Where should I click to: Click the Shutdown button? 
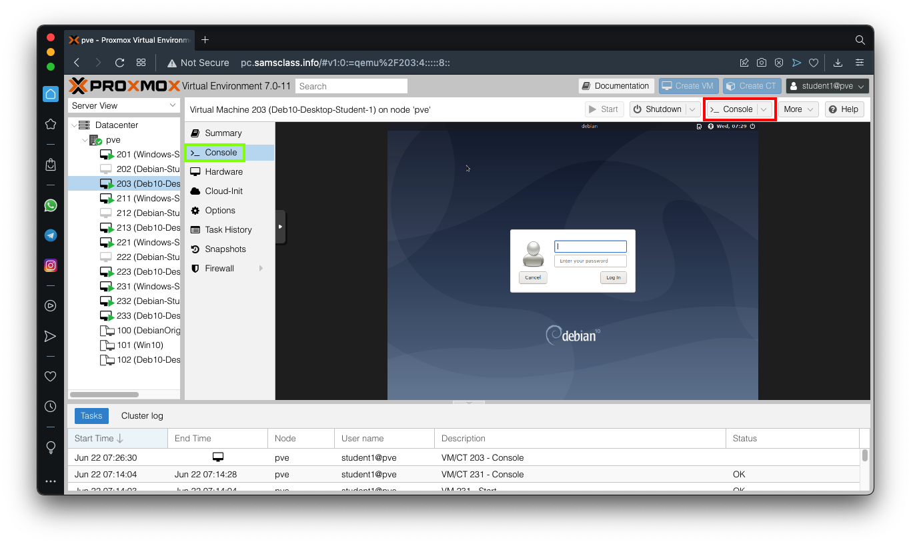click(657, 109)
